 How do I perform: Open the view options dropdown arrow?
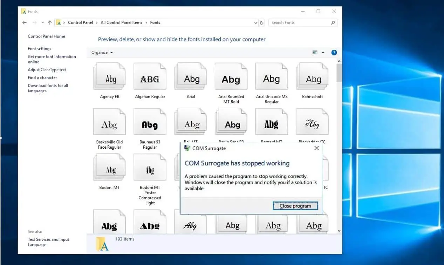(x=323, y=53)
